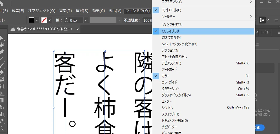Click the opacity 100% field
This screenshot has height=134, width=280.
[x=147, y=20]
